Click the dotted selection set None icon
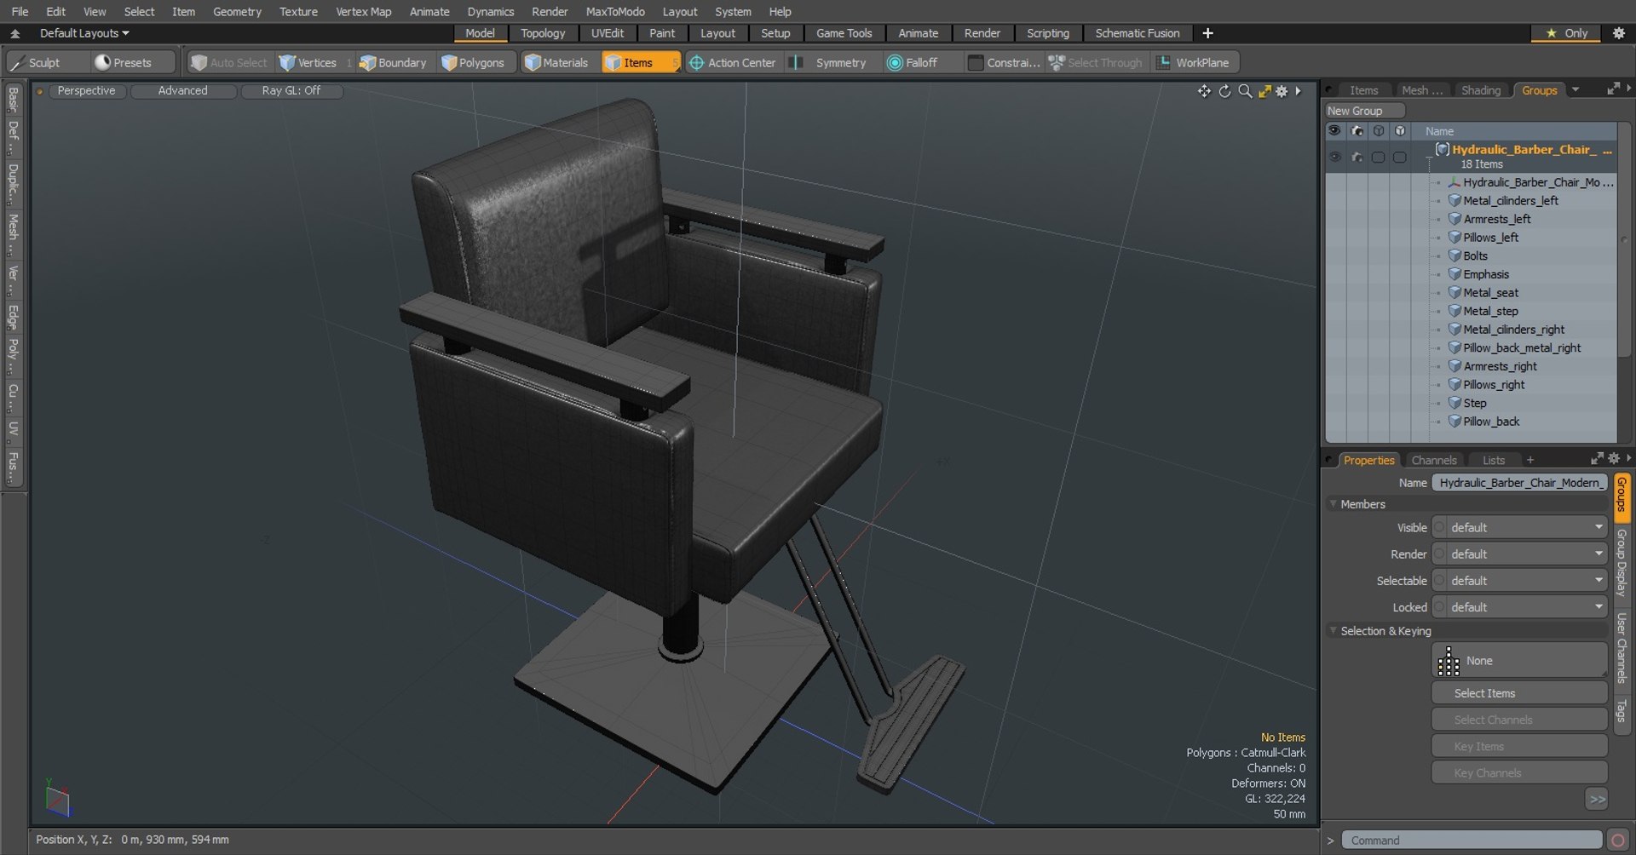The height and width of the screenshot is (855, 1636). (1449, 661)
